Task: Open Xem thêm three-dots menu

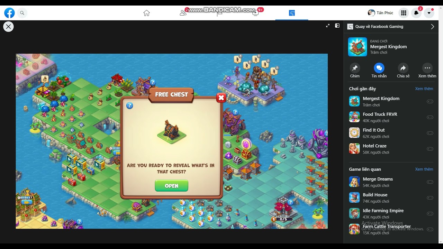Action: point(427,68)
